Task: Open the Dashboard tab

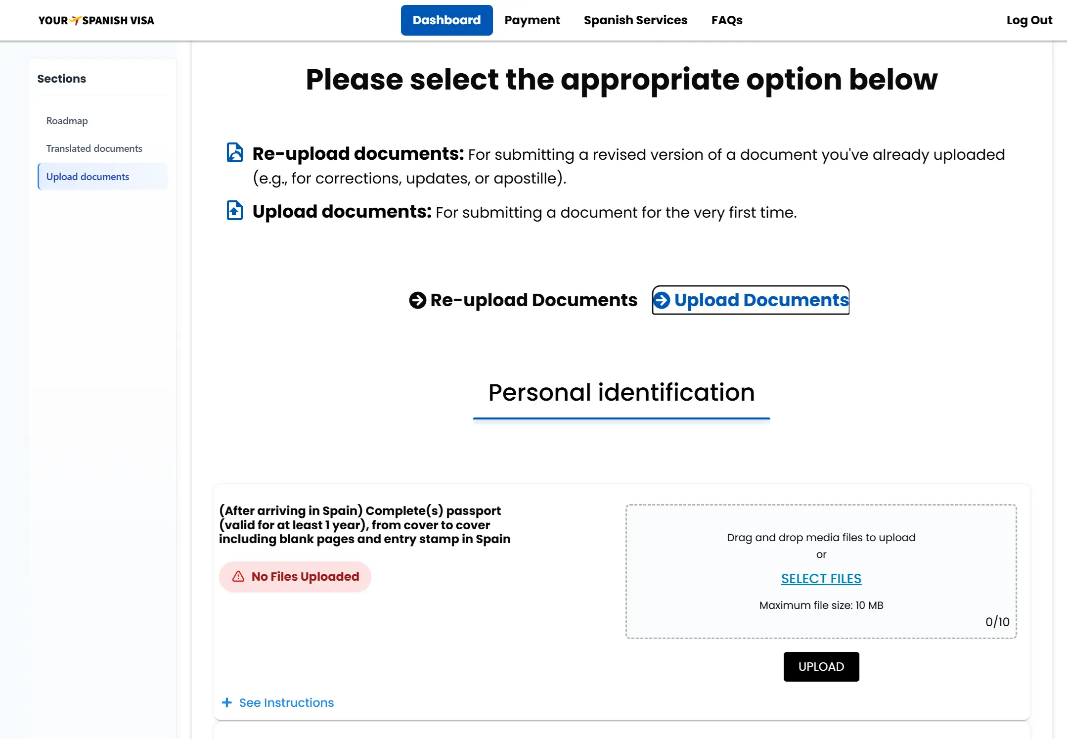Action: [x=446, y=20]
